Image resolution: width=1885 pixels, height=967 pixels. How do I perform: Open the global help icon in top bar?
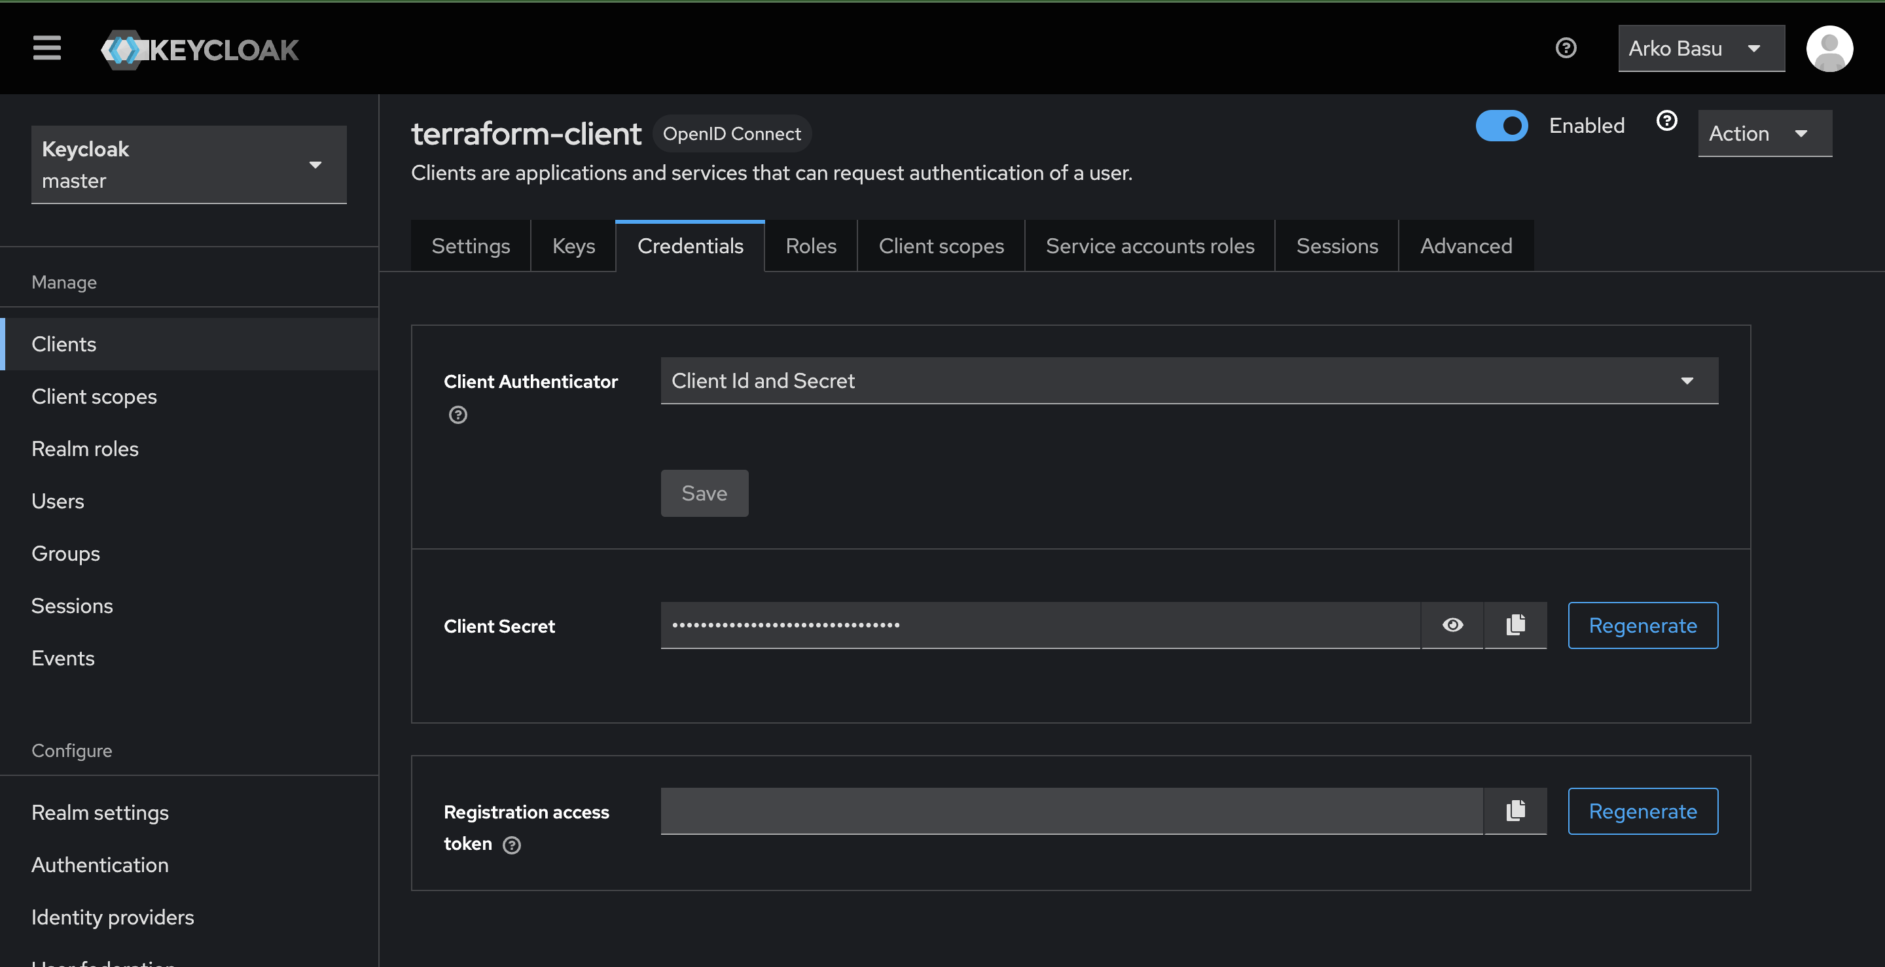pos(1565,48)
